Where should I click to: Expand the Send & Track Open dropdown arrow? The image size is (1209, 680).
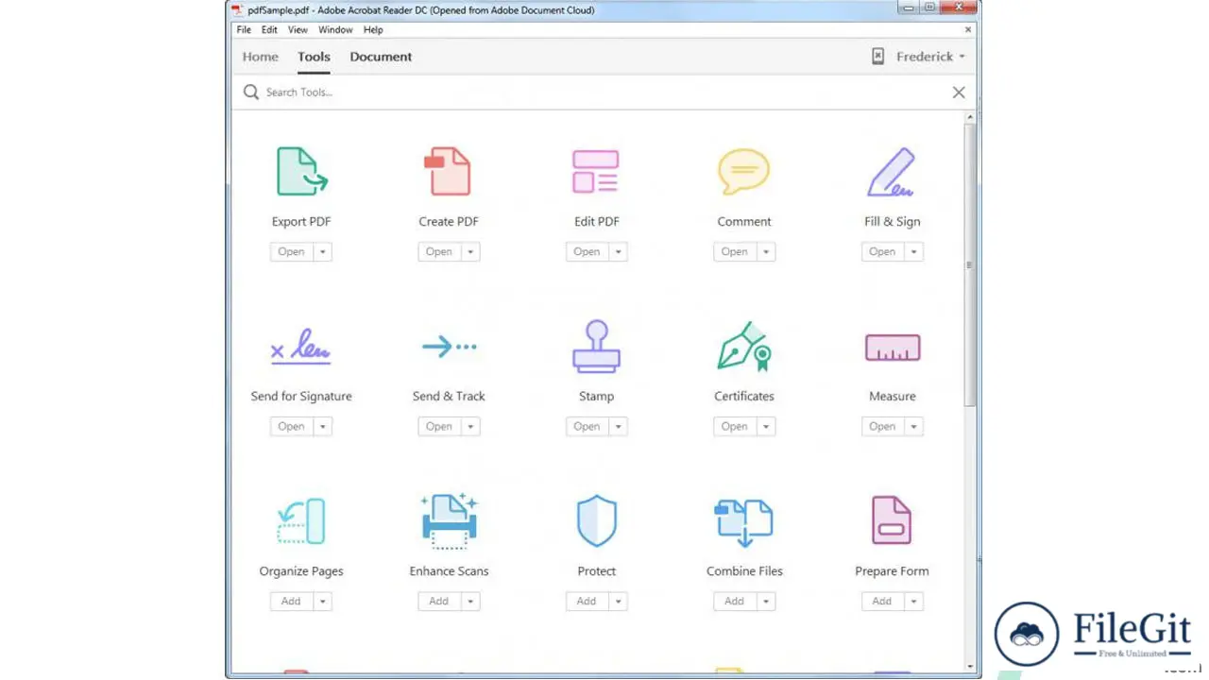pyautogui.click(x=470, y=427)
